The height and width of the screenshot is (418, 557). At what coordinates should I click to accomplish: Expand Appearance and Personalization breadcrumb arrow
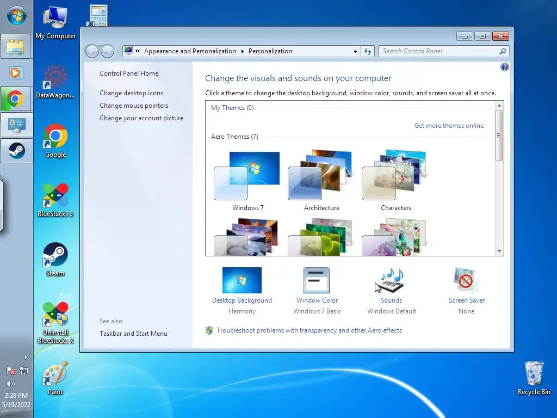point(242,51)
